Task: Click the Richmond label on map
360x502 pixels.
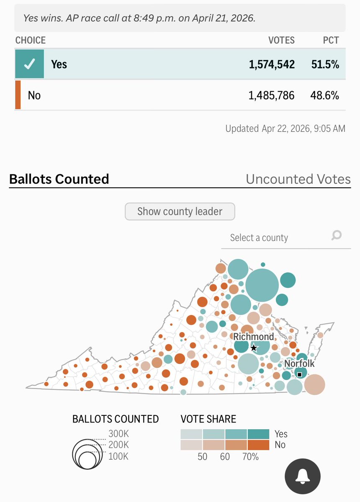Action: point(253,337)
